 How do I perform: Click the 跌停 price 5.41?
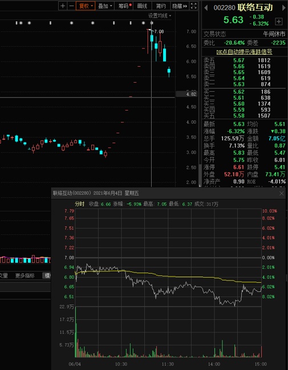point(280,167)
